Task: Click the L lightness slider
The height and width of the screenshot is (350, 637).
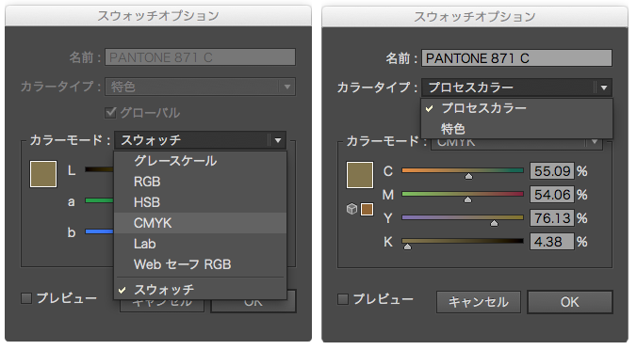Action: (100, 169)
